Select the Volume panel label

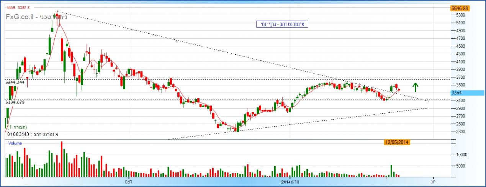click(16, 143)
